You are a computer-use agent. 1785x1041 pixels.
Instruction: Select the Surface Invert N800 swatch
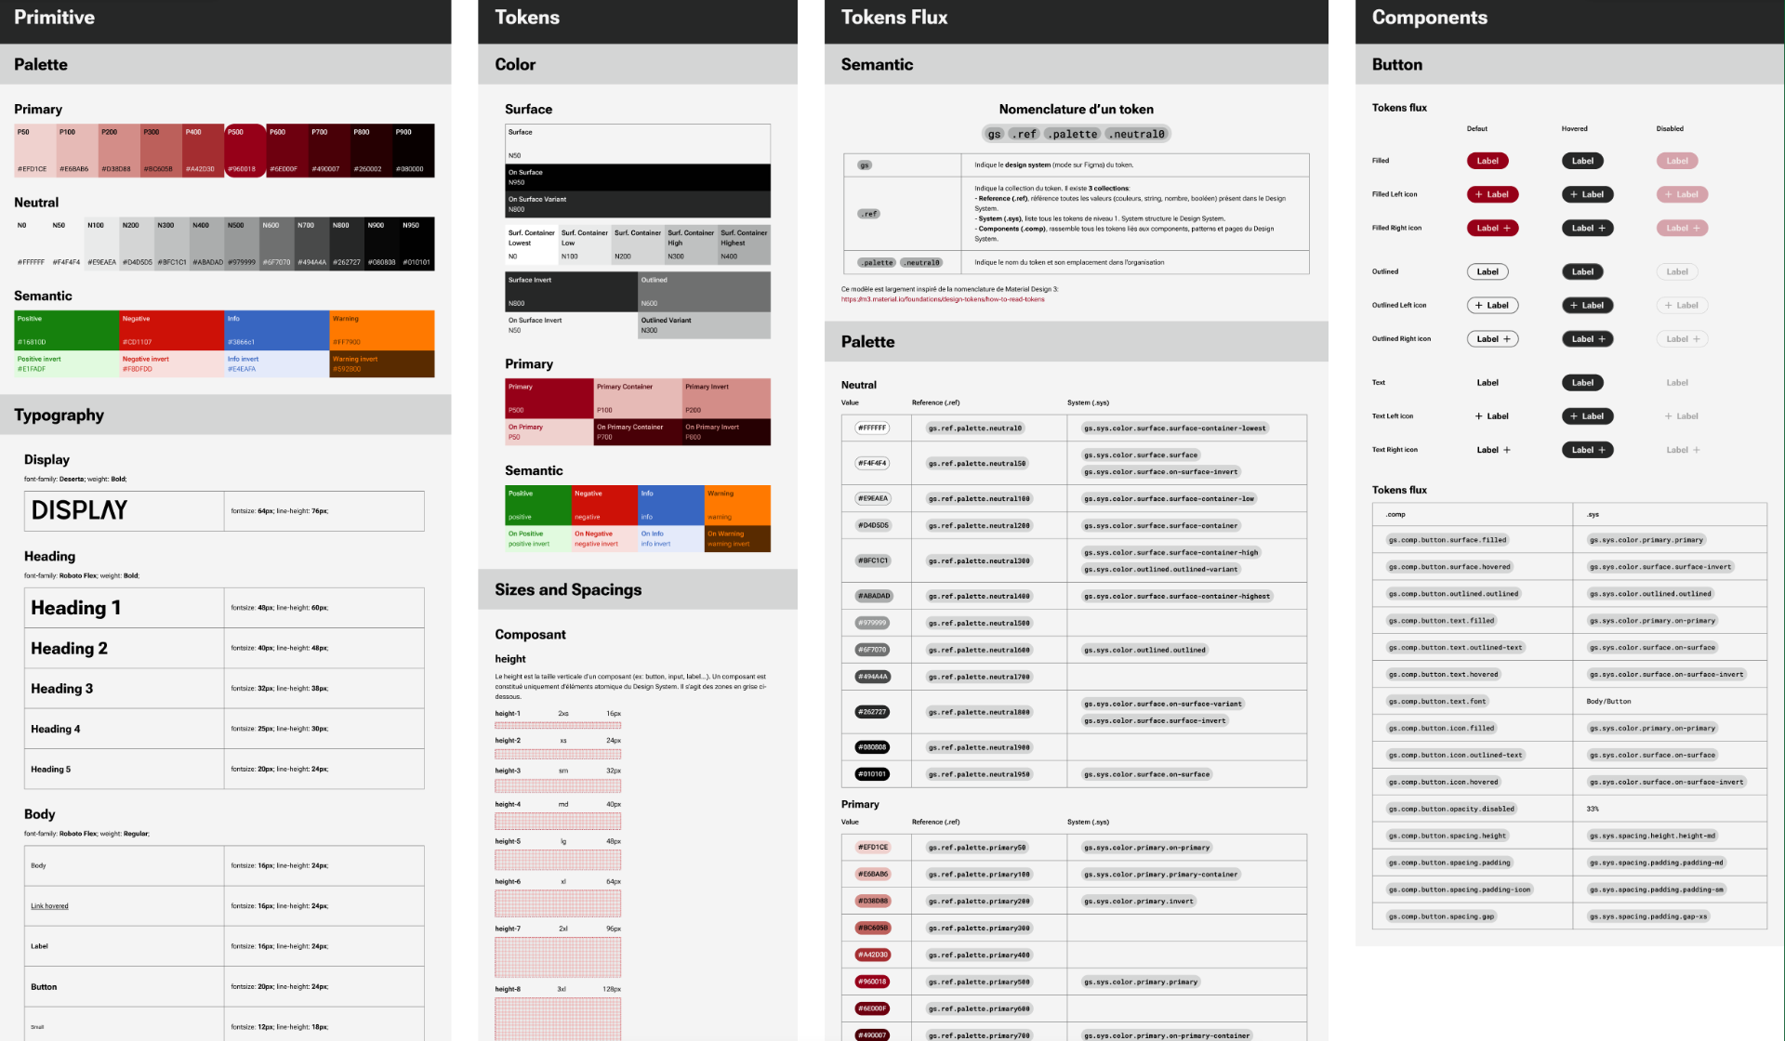(x=571, y=292)
